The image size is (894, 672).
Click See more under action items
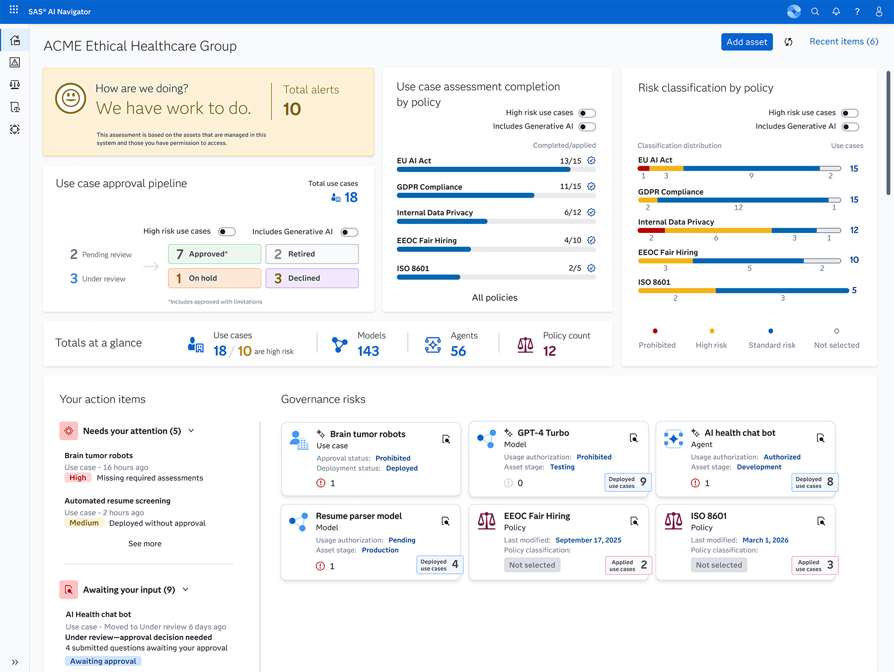coord(145,544)
